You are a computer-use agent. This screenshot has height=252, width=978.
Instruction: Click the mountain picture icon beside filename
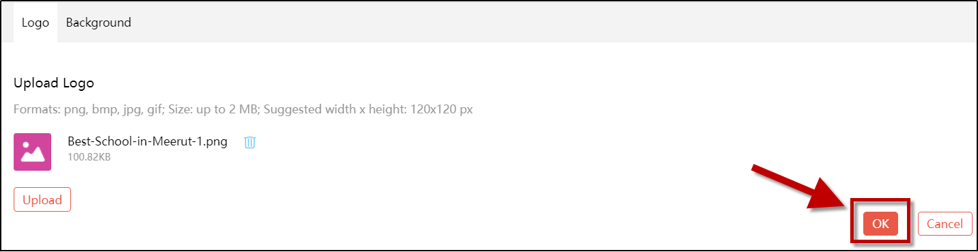point(32,152)
